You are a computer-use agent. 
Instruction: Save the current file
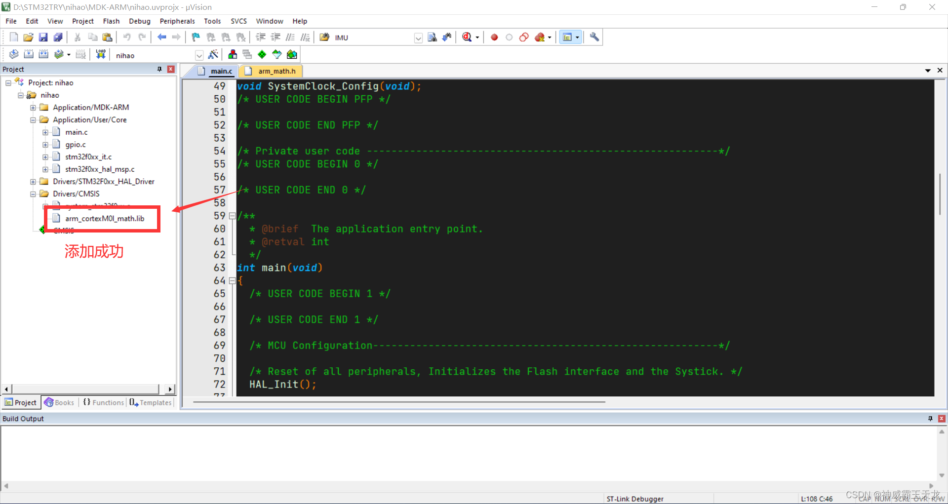(x=43, y=37)
